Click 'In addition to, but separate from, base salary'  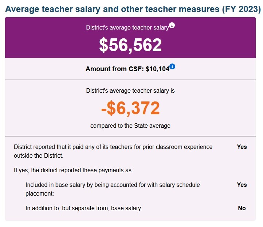[x=84, y=208]
